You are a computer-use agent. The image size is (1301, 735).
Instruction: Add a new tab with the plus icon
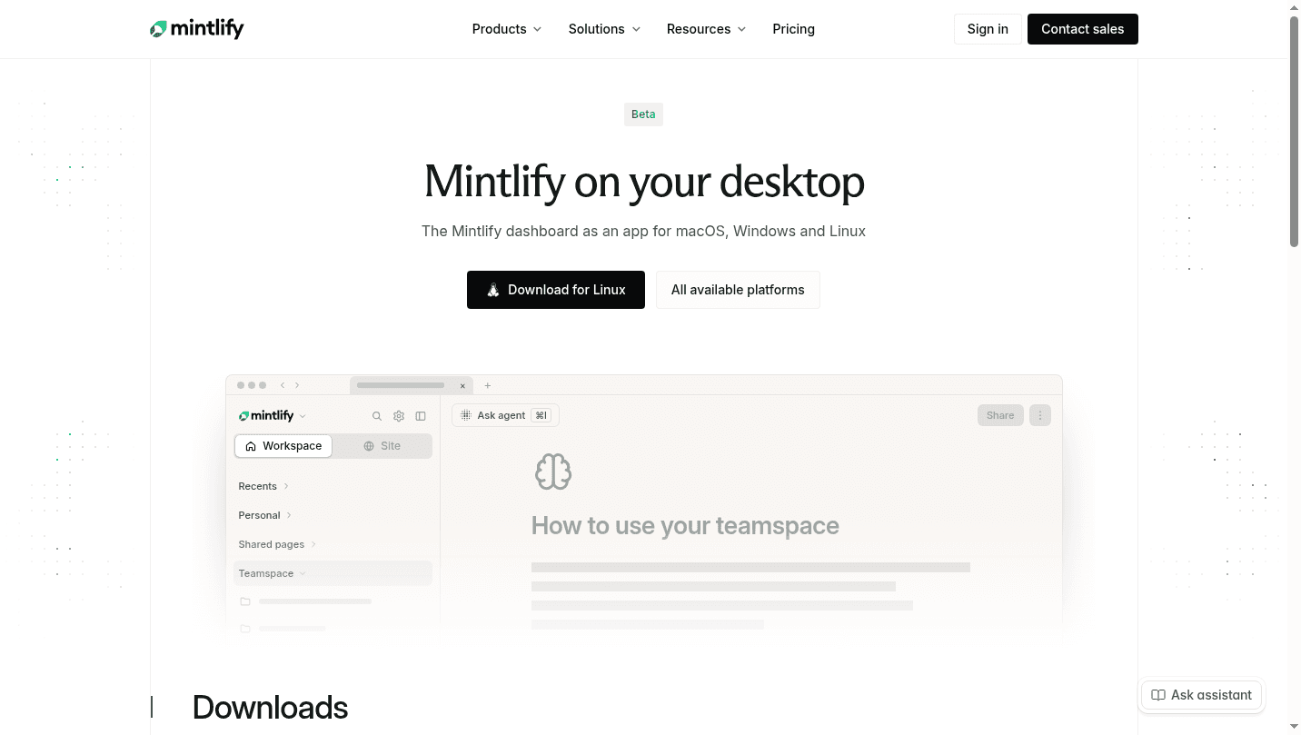[488, 385]
